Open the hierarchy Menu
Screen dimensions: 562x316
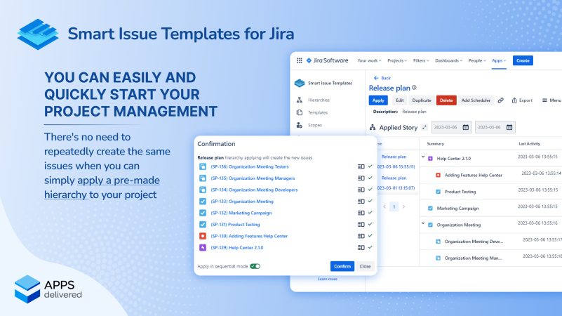click(551, 100)
